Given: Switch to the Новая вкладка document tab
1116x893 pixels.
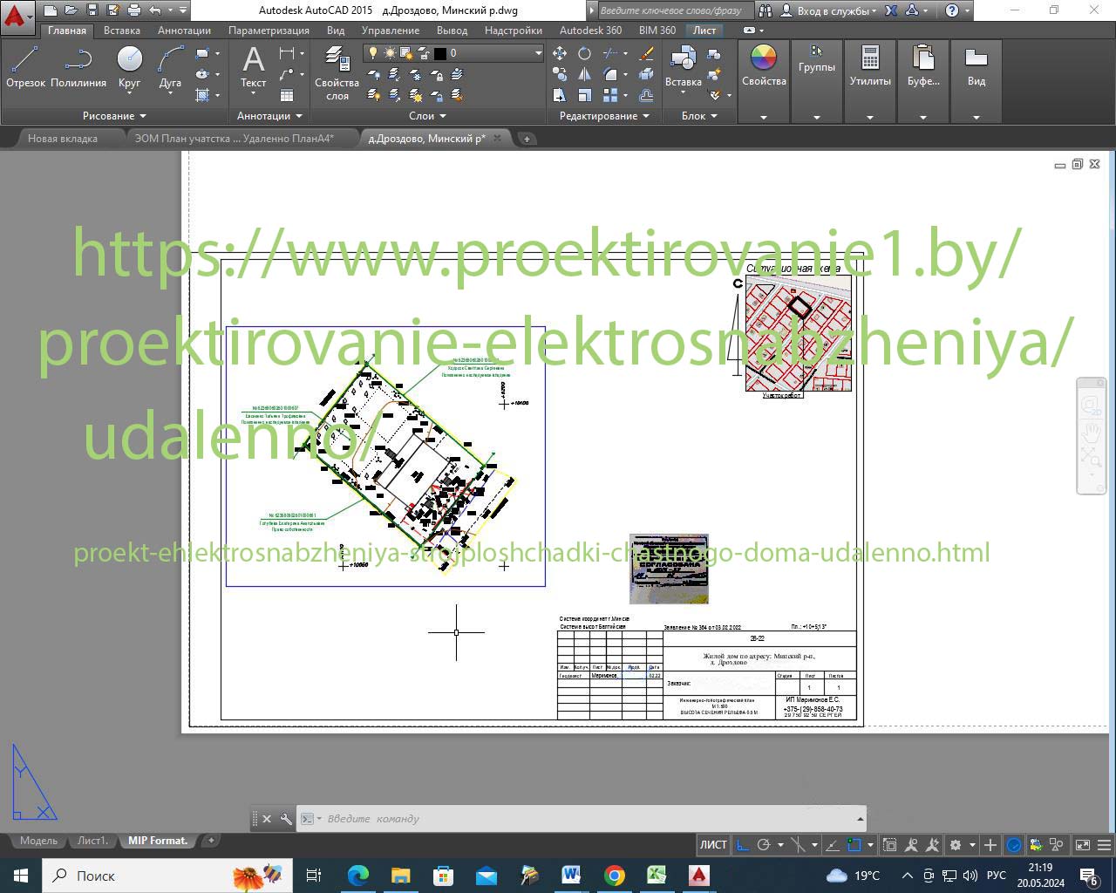Looking at the screenshot, I should coord(63,139).
